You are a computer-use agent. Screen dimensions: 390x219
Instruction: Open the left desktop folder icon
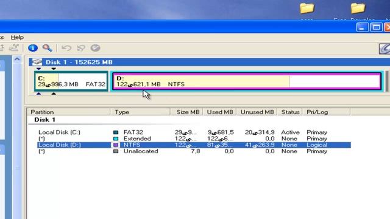pyautogui.click(x=307, y=9)
